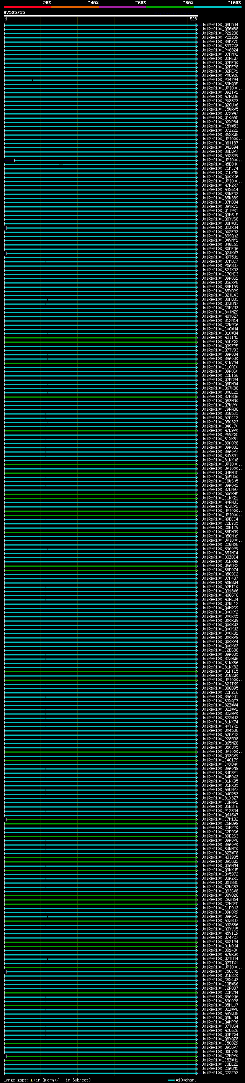Viewport: 245px width, 1083px height.
Task: Select the UniRef100_P12834 label
Action: coord(220,811)
